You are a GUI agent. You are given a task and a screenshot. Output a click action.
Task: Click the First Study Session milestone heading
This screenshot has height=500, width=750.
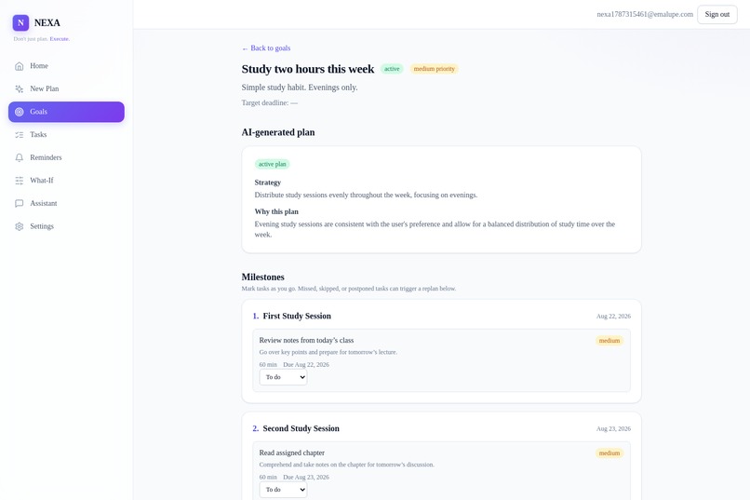coord(297,317)
